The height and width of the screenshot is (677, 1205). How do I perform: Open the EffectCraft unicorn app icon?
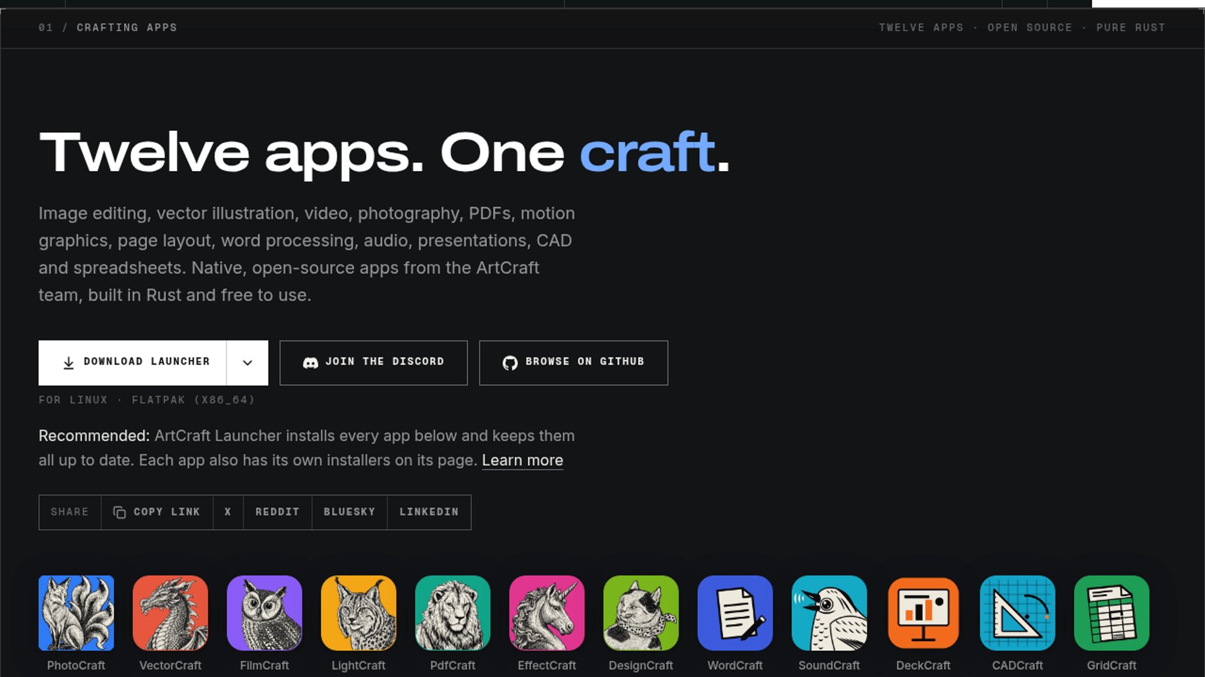[x=547, y=613]
